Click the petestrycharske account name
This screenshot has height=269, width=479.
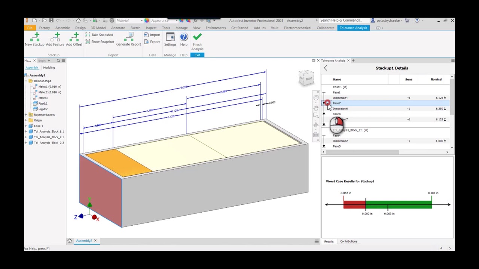click(388, 21)
